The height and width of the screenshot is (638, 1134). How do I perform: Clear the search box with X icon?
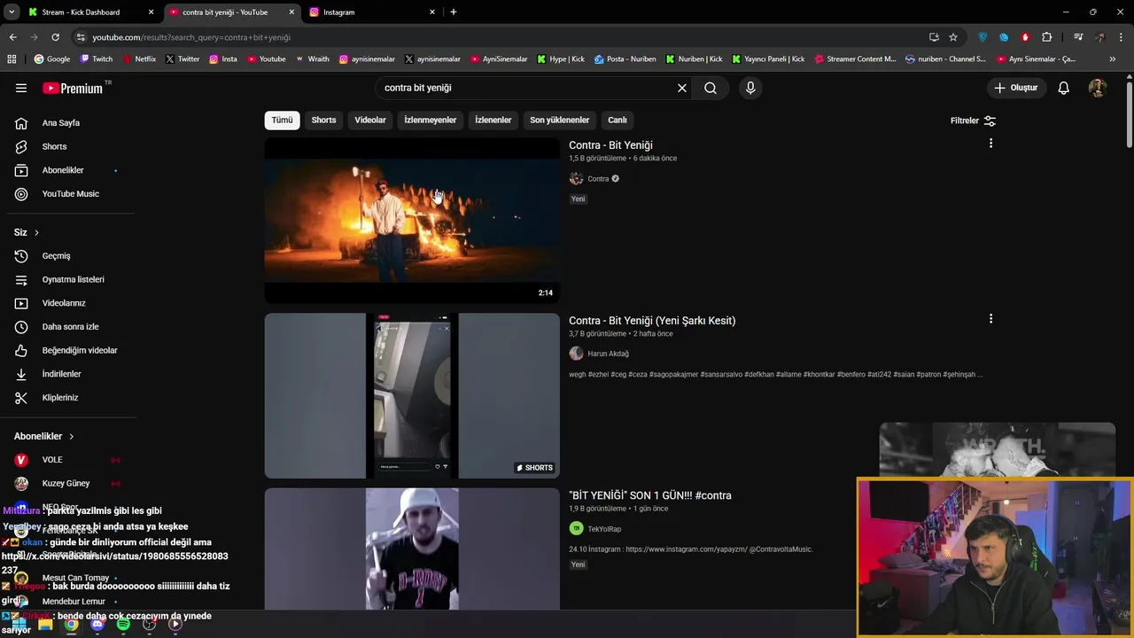point(682,88)
